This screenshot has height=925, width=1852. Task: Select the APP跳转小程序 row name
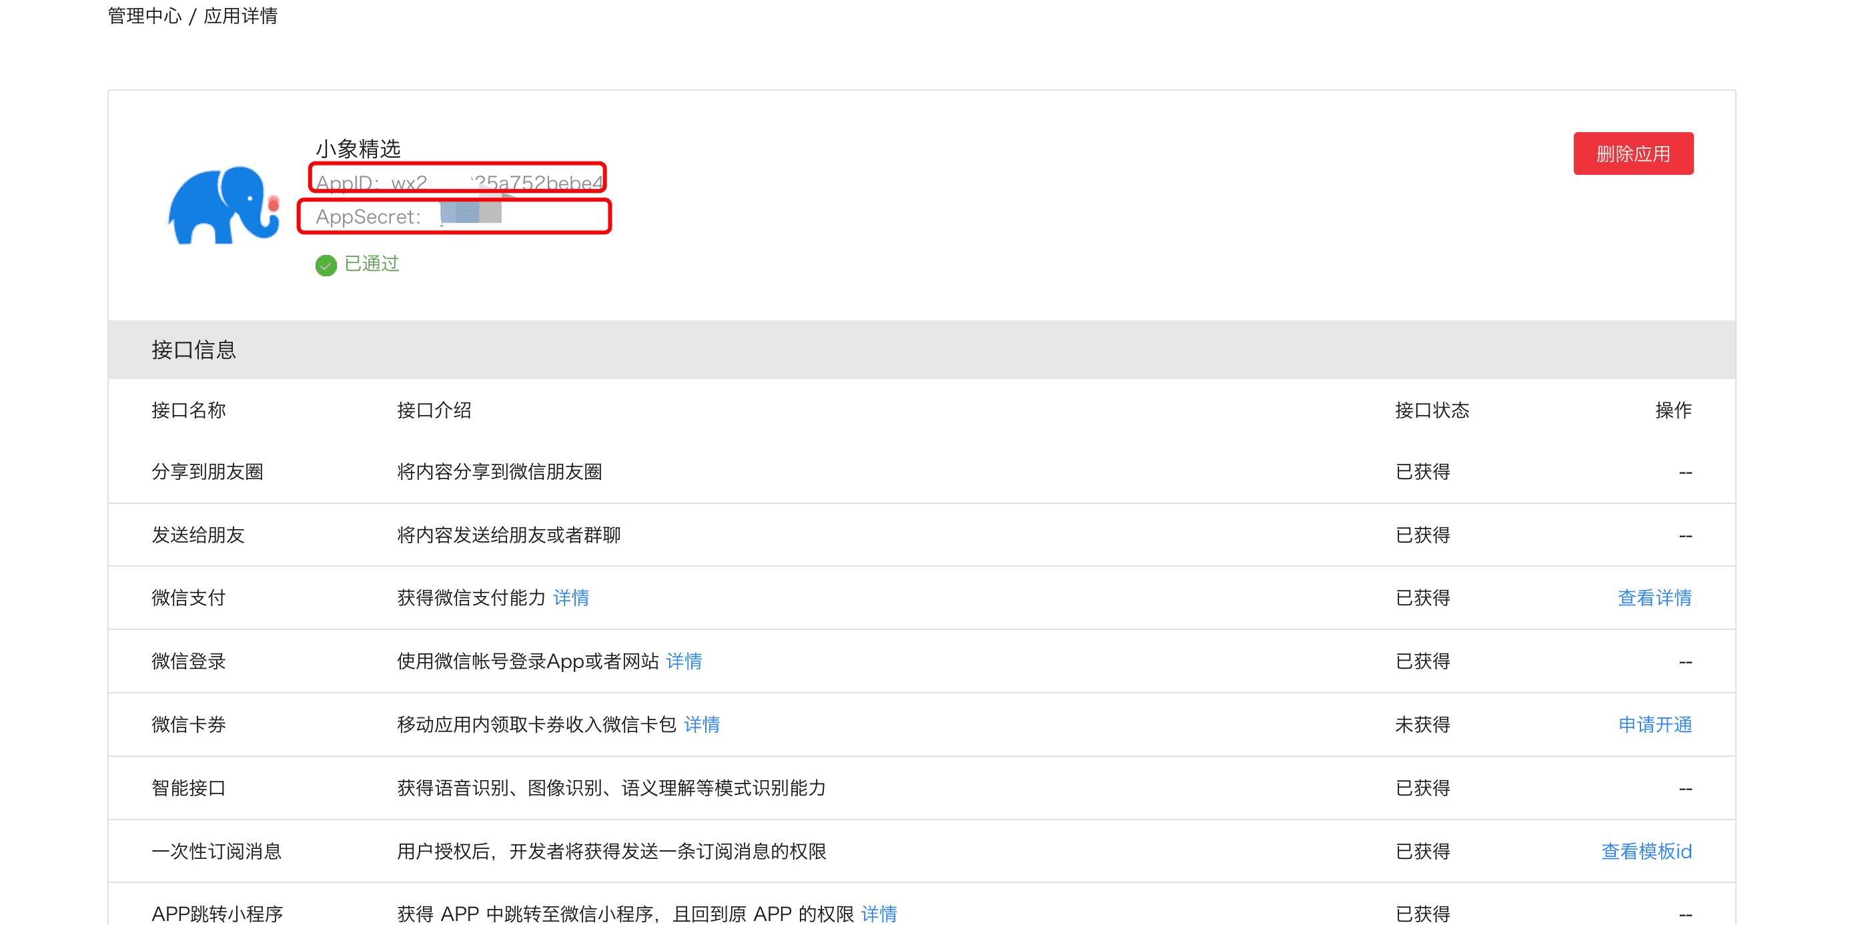pyautogui.click(x=217, y=914)
